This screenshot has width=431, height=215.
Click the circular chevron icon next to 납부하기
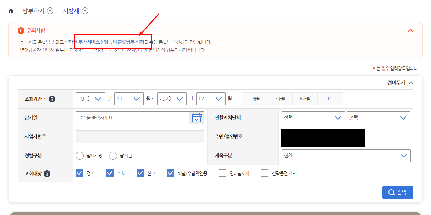(x=50, y=11)
